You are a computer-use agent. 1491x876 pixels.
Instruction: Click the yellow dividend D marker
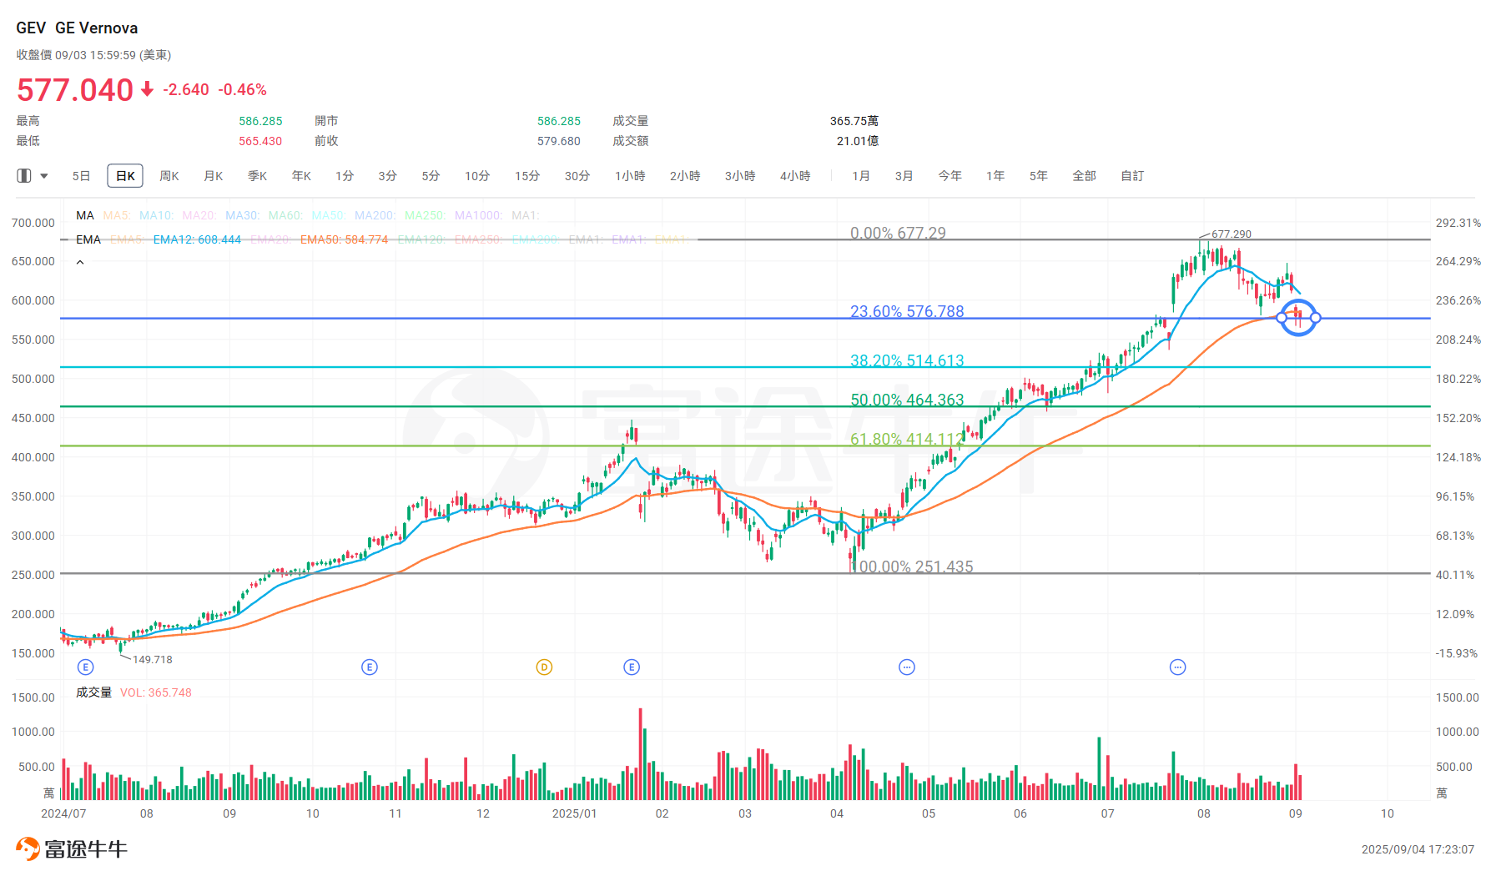point(544,667)
